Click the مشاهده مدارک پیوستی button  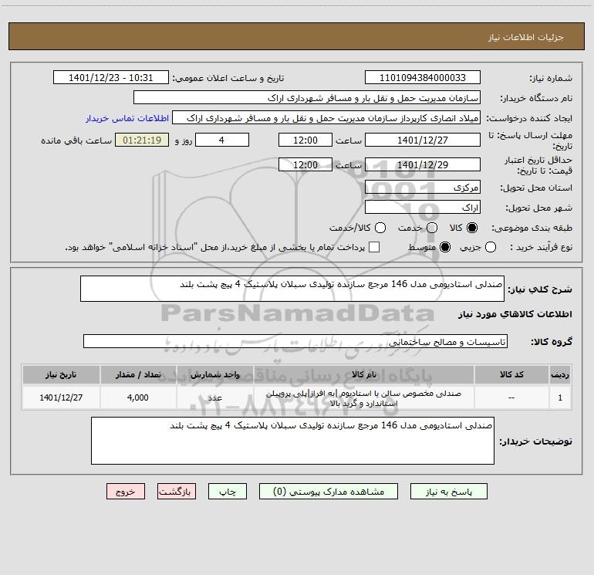pos(329,492)
